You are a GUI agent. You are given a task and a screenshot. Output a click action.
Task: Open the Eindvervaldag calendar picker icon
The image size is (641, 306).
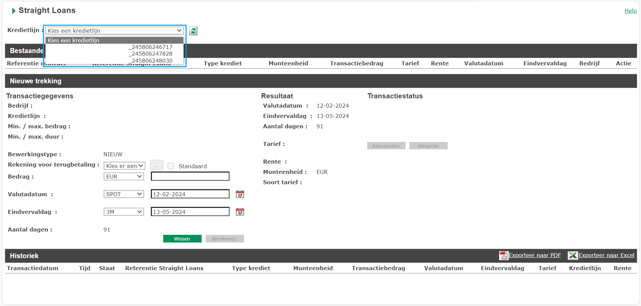tap(240, 212)
